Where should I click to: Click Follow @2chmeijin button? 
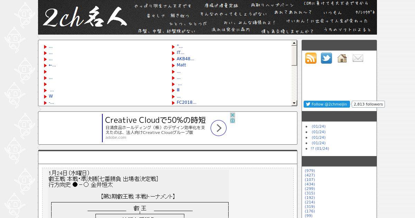coord(327,104)
